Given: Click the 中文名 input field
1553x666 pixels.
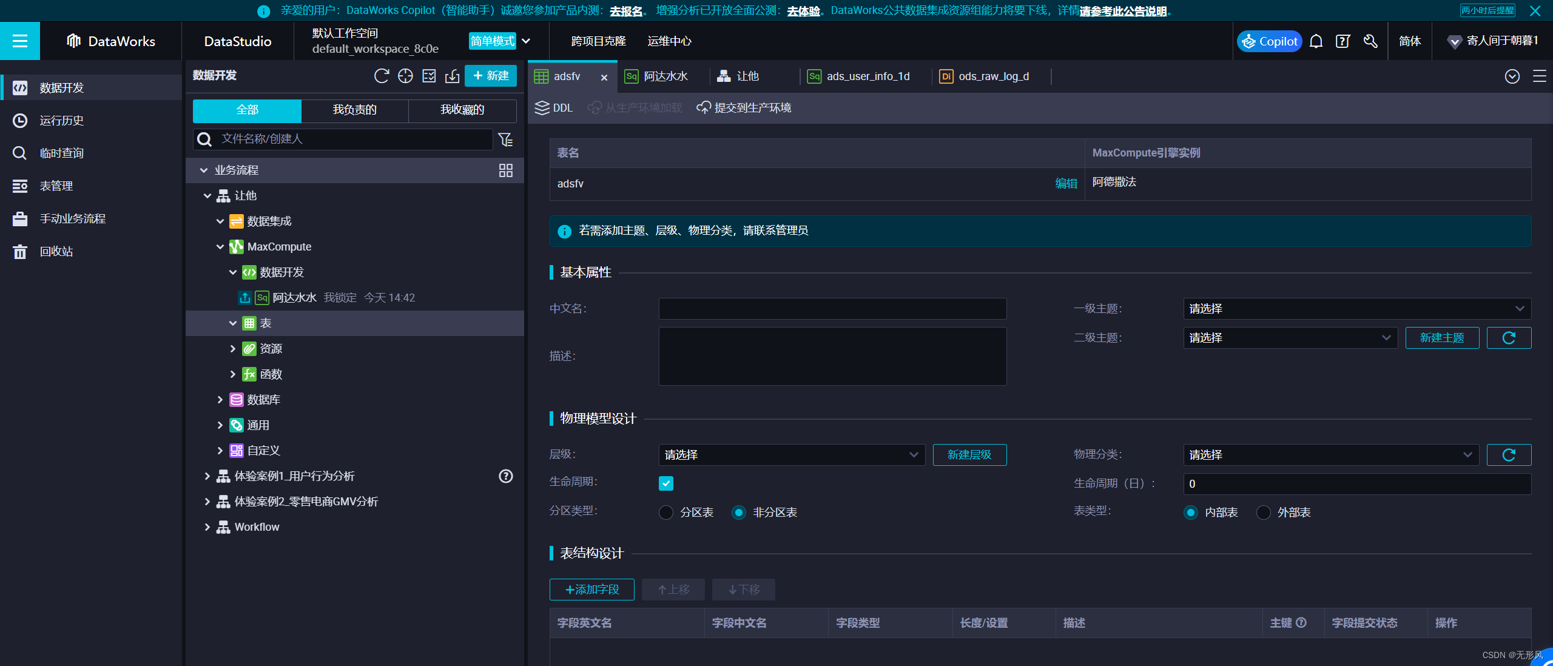Looking at the screenshot, I should [832, 309].
